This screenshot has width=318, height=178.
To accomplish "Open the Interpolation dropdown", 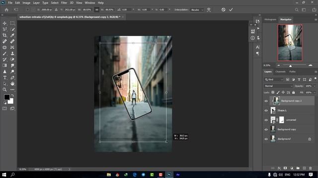I will (x=197, y=10).
